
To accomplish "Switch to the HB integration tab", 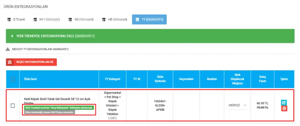I will (114, 20).
